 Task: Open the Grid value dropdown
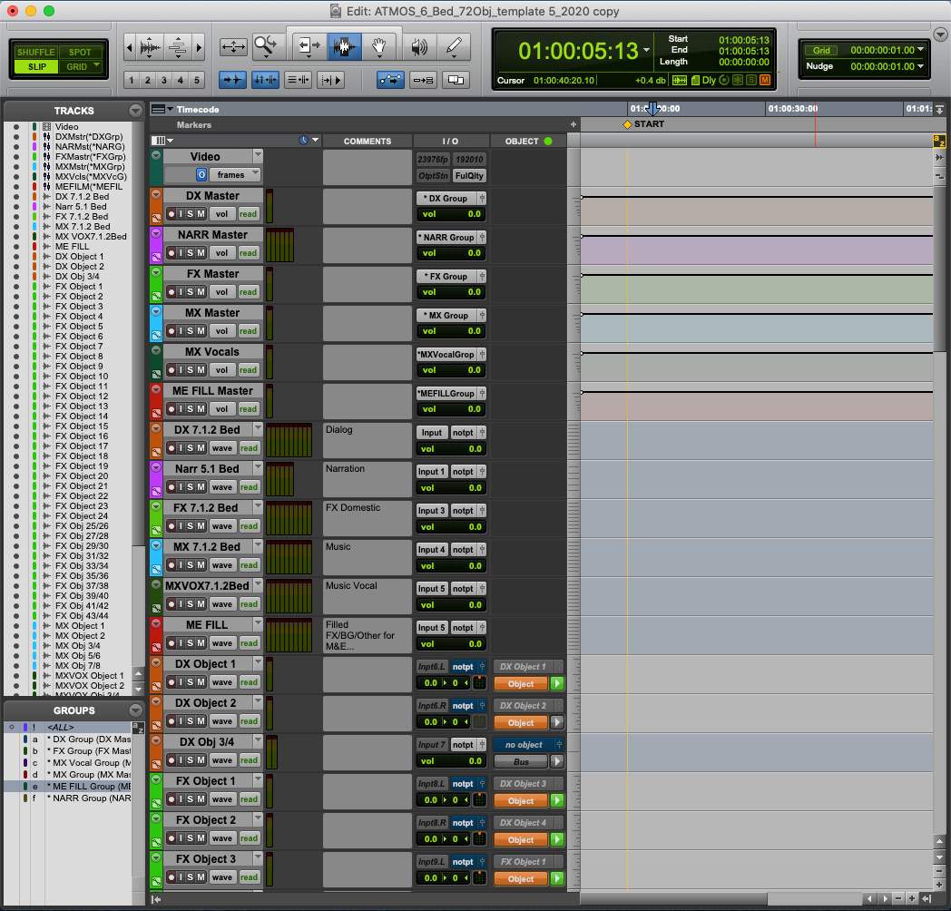(920, 51)
